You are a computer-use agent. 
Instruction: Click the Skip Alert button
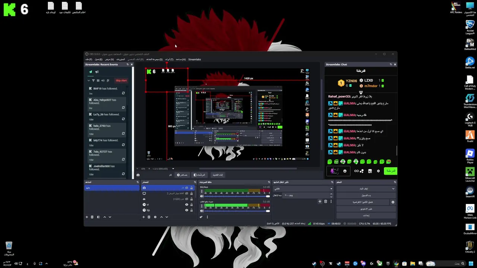click(x=121, y=80)
